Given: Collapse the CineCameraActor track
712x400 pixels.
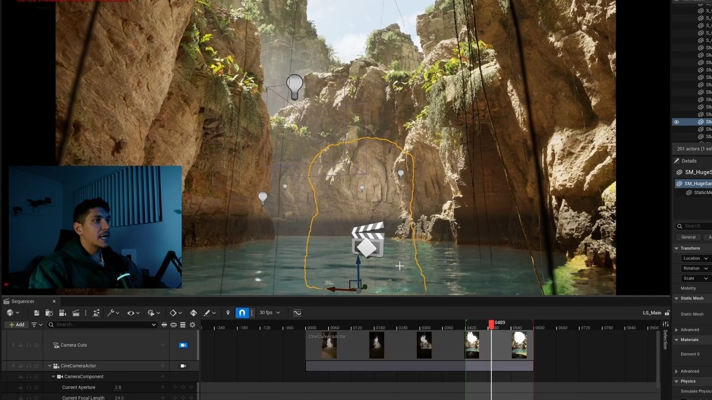Looking at the screenshot, I should [49, 366].
